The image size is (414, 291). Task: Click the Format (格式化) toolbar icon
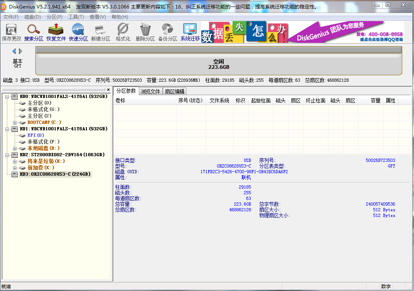click(x=123, y=32)
